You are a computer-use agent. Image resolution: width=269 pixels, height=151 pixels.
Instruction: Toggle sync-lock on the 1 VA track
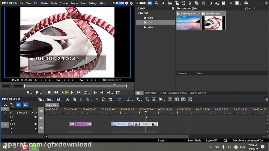(x=41, y=128)
